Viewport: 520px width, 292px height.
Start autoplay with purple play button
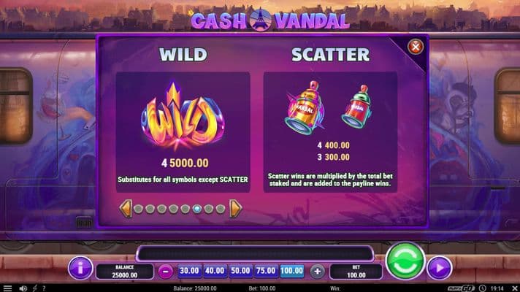[439, 268]
